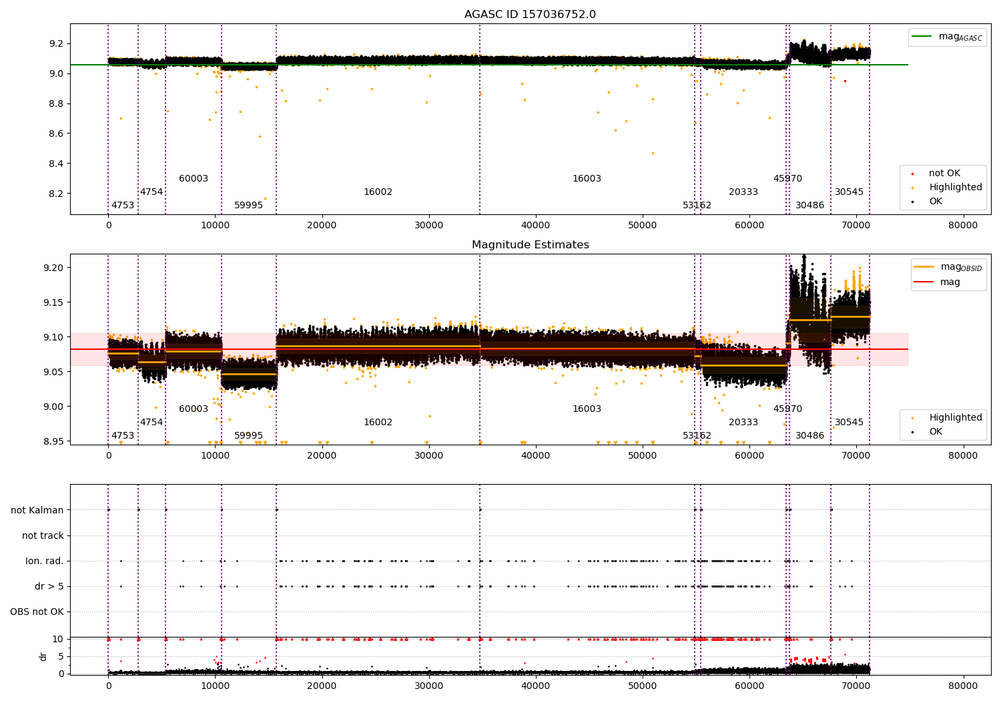The image size is (1001, 701).
Task: Click the 'dr > 5' axis label
Action: [x=49, y=586]
